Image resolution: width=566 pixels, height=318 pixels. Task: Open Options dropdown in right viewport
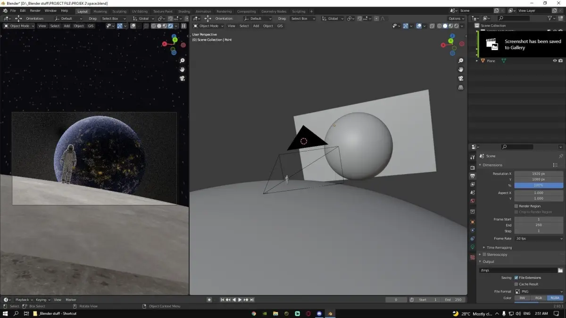(457, 18)
